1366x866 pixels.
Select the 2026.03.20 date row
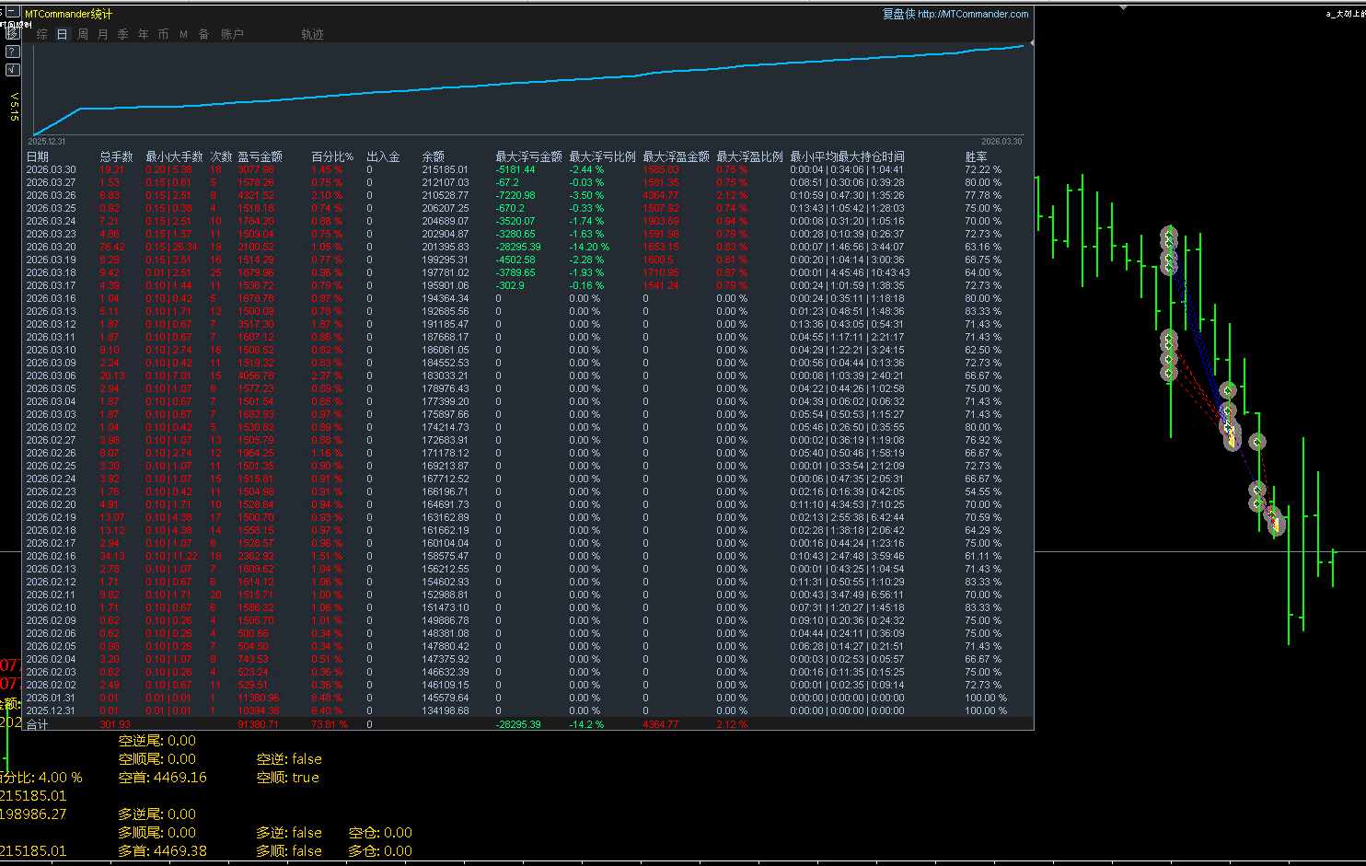51,247
